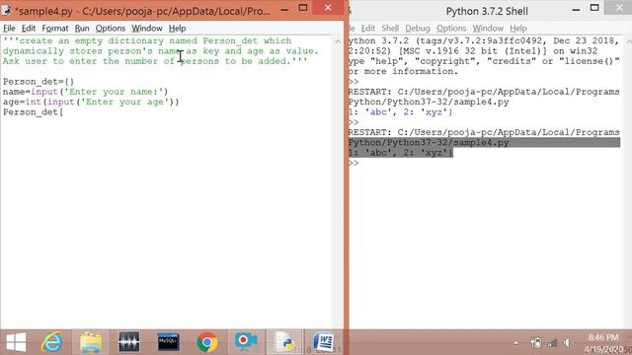Open Microsoft Word from taskbar
This screenshot has width=632, height=355.
(324, 342)
